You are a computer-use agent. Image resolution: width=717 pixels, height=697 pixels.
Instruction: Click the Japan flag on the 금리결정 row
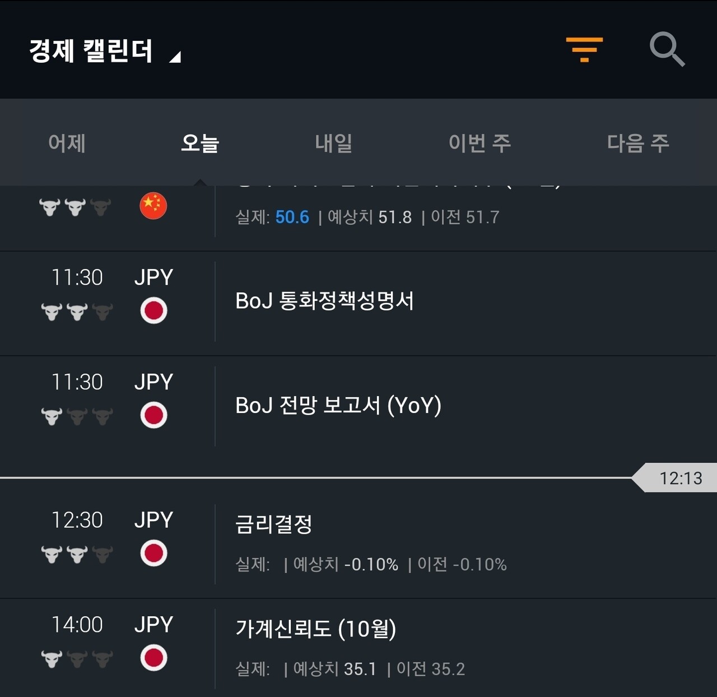[153, 554]
